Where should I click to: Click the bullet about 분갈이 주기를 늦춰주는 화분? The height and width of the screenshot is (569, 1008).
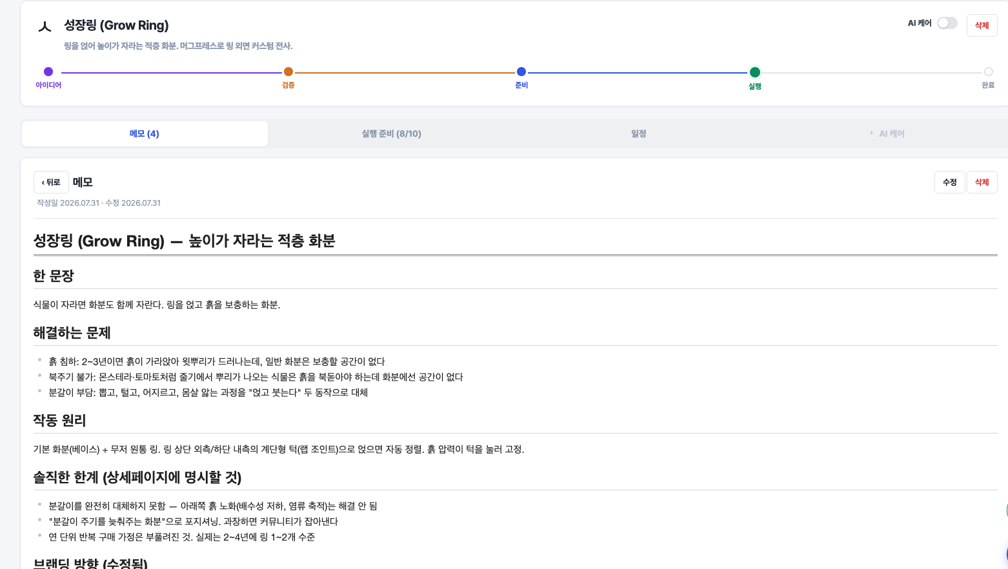(x=193, y=521)
